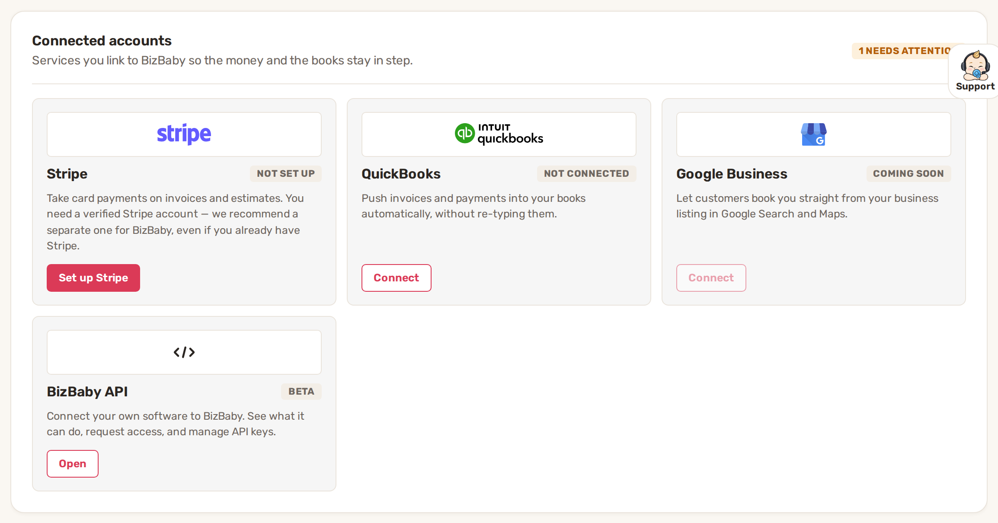Image resolution: width=998 pixels, height=523 pixels.
Task: Select the BizBaby API card heading
Action: (x=87, y=392)
